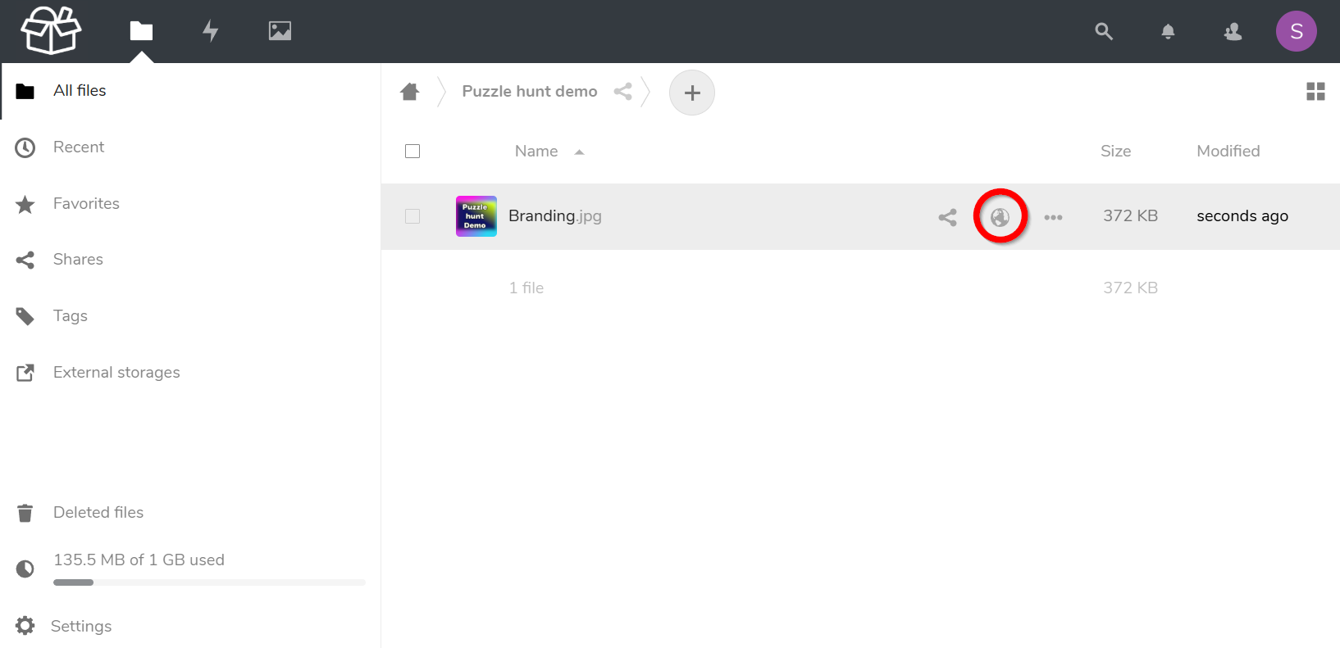Screen dimensions: 1340x648
Task: Open three-dot actions menu for Branding.jpg
Action: pyautogui.click(x=1053, y=217)
